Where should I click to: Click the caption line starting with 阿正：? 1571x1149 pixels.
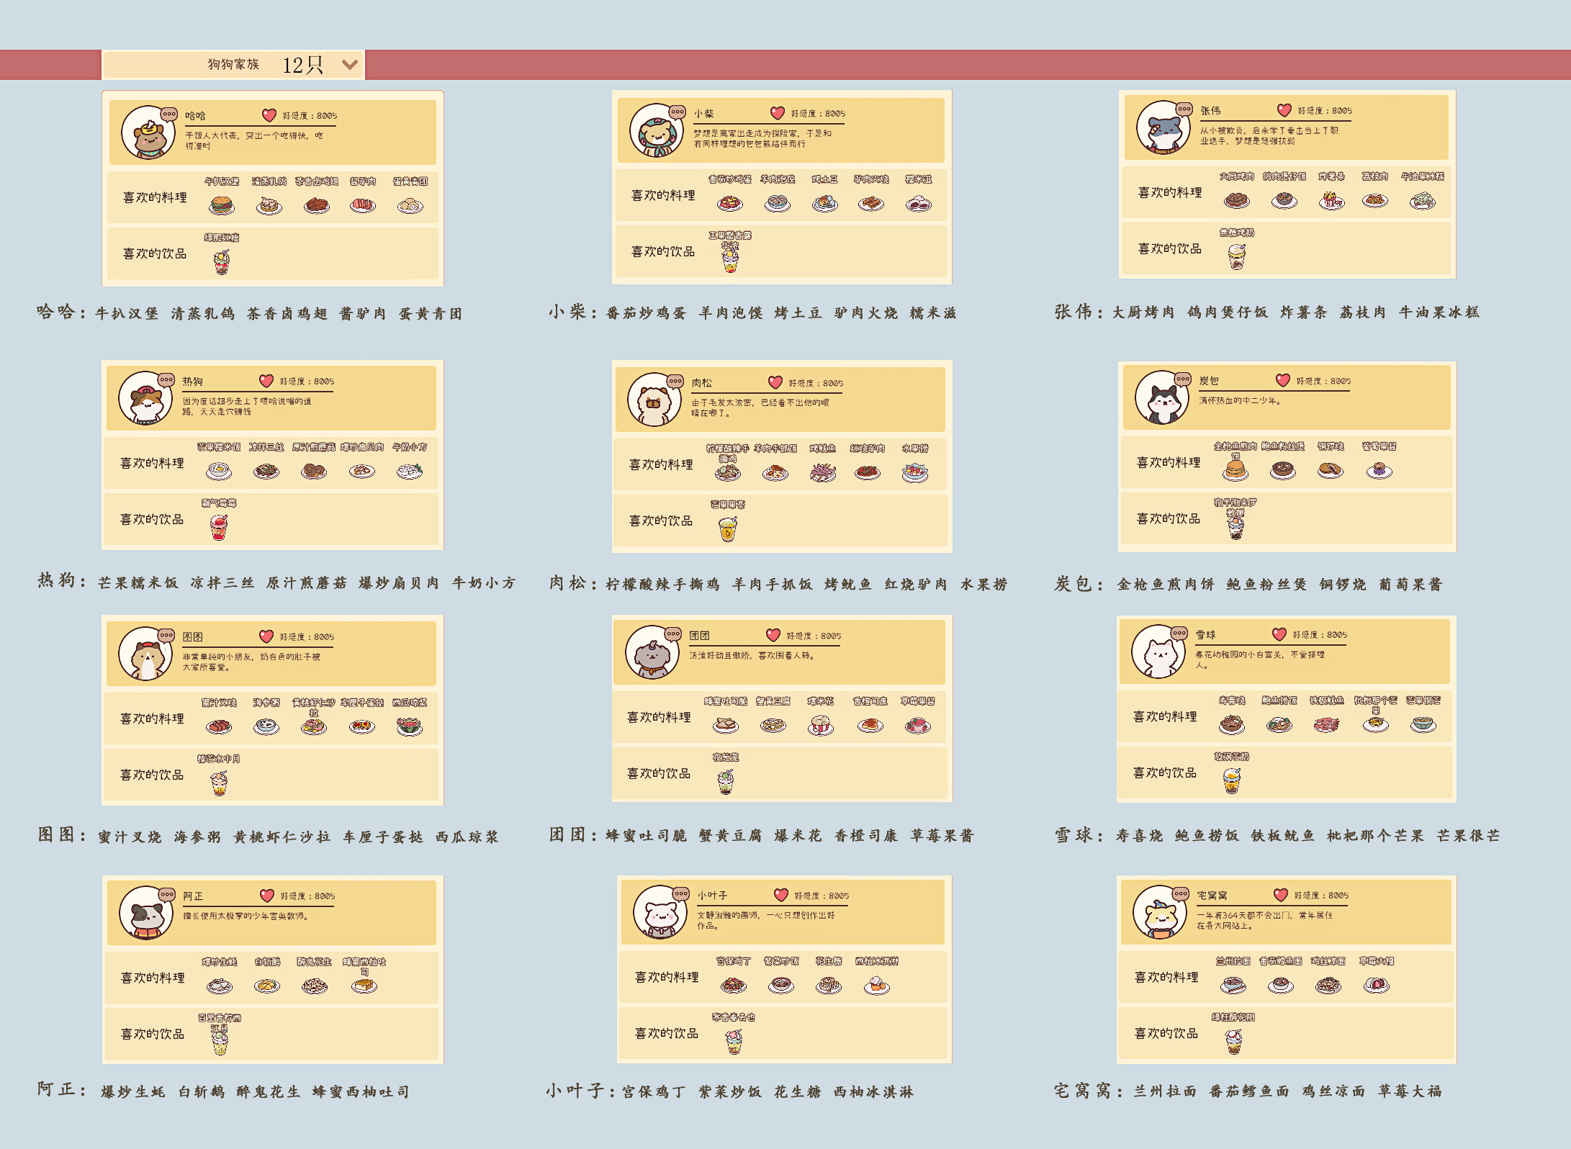coord(224,1091)
